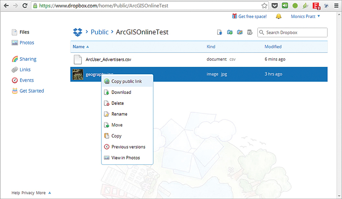The width and height of the screenshot is (342, 199).
Task: Click the 'image jpg' kind cell
Action: tap(217, 74)
